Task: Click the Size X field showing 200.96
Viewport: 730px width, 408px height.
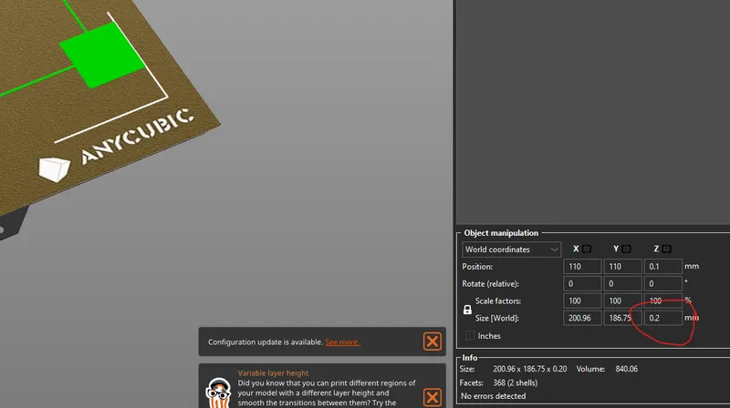Action: point(582,318)
